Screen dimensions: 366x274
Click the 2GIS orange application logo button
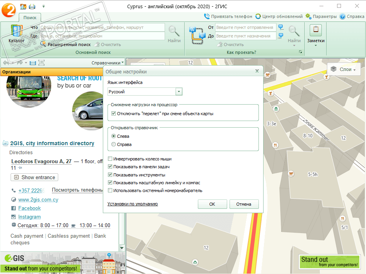click(8, 9)
